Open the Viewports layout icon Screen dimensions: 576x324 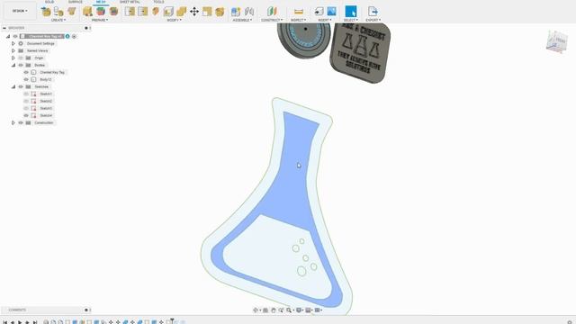click(x=318, y=310)
